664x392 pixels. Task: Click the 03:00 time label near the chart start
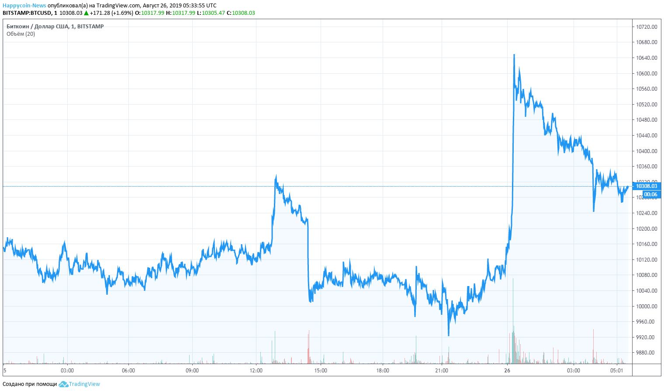tap(67, 371)
